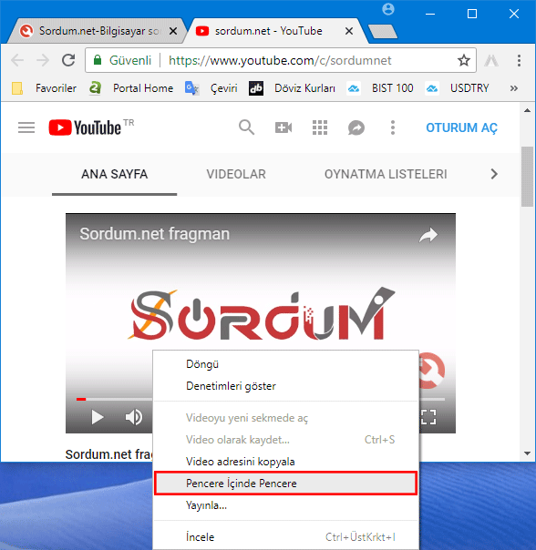Expand the hidden bookmarks chevron
The image size is (536, 550).
click(x=514, y=88)
